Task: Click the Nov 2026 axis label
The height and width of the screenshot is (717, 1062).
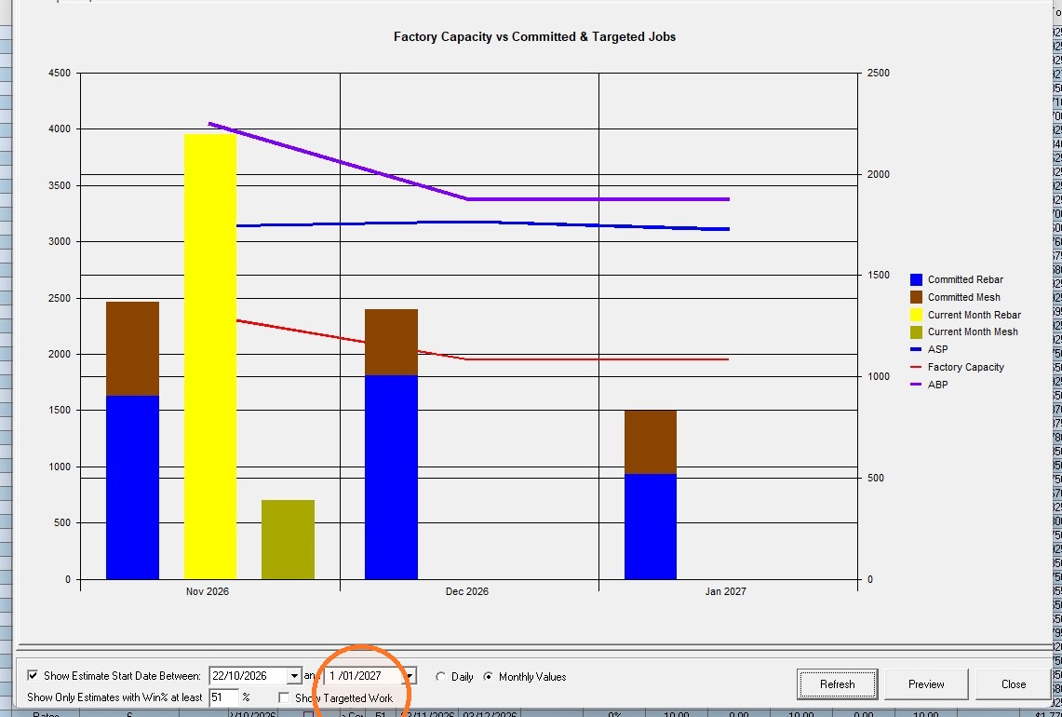Action: click(208, 591)
